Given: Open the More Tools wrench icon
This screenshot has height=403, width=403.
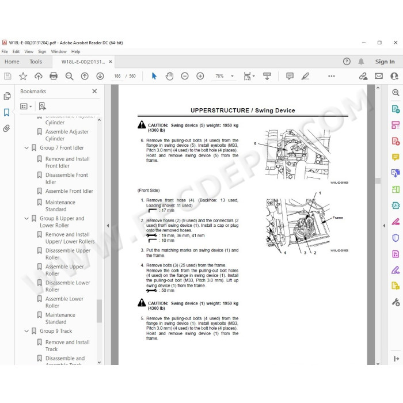Looking at the screenshot, I should (x=396, y=302).
